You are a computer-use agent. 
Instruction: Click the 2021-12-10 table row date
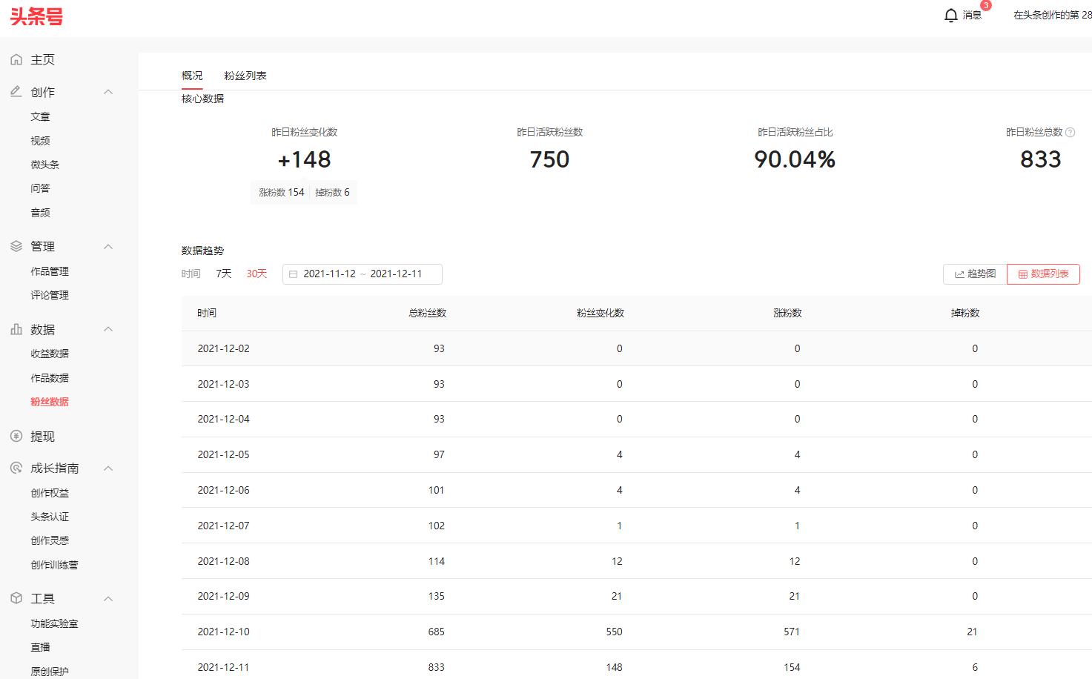click(223, 632)
